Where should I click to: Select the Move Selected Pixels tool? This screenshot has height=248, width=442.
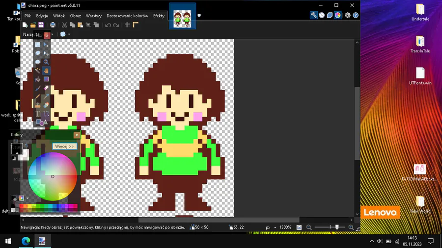[46, 45]
